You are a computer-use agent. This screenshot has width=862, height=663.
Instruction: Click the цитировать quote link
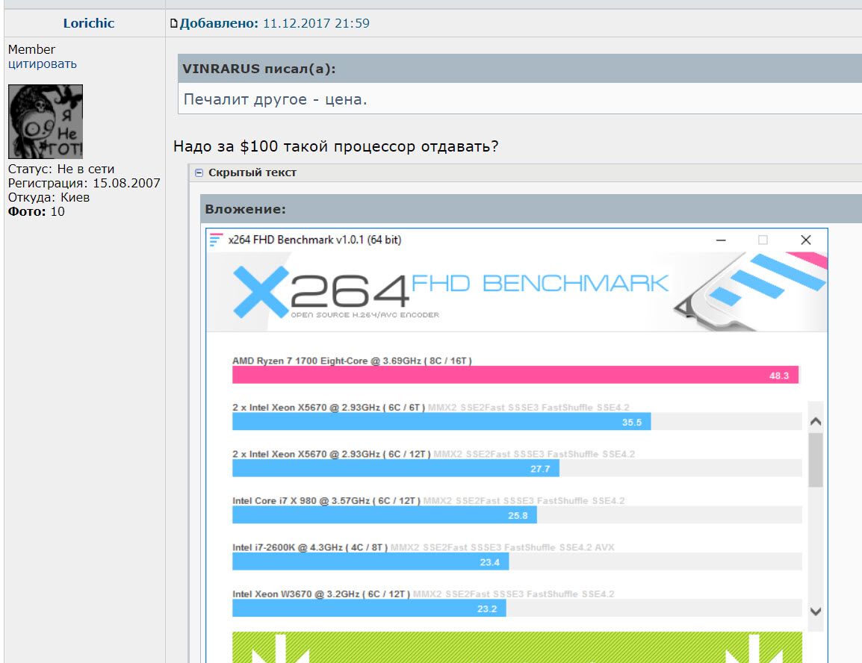43,63
